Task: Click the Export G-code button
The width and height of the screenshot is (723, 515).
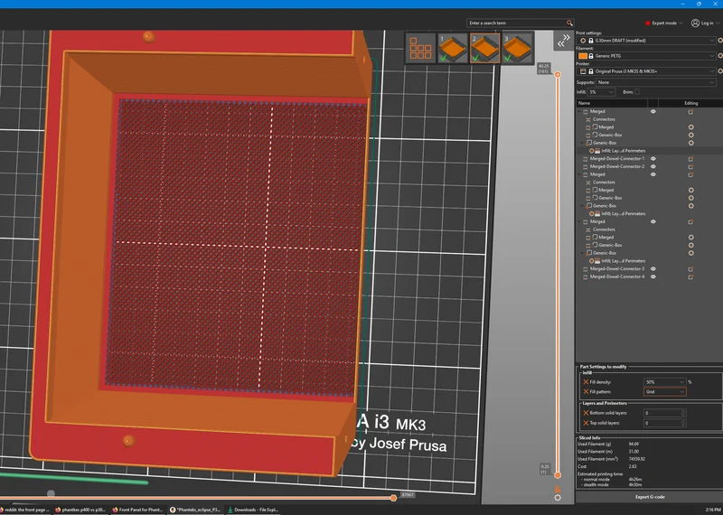Action: coord(649,497)
